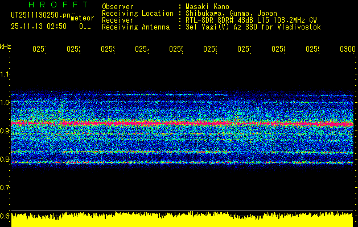
Task: Click the 1.0 frequency axis label
Action: 5,103
